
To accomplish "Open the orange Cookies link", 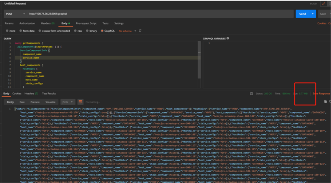I will click(322, 23).
